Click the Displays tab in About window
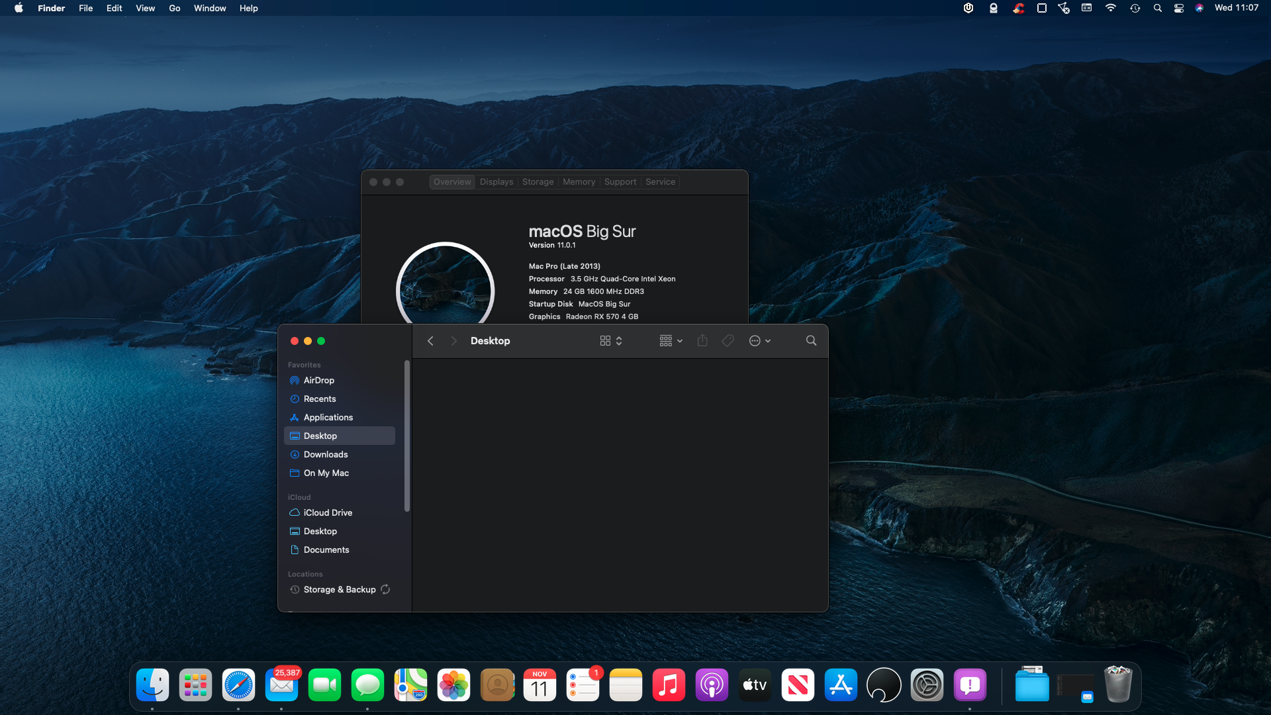Viewport: 1271px width, 715px height. tap(496, 181)
